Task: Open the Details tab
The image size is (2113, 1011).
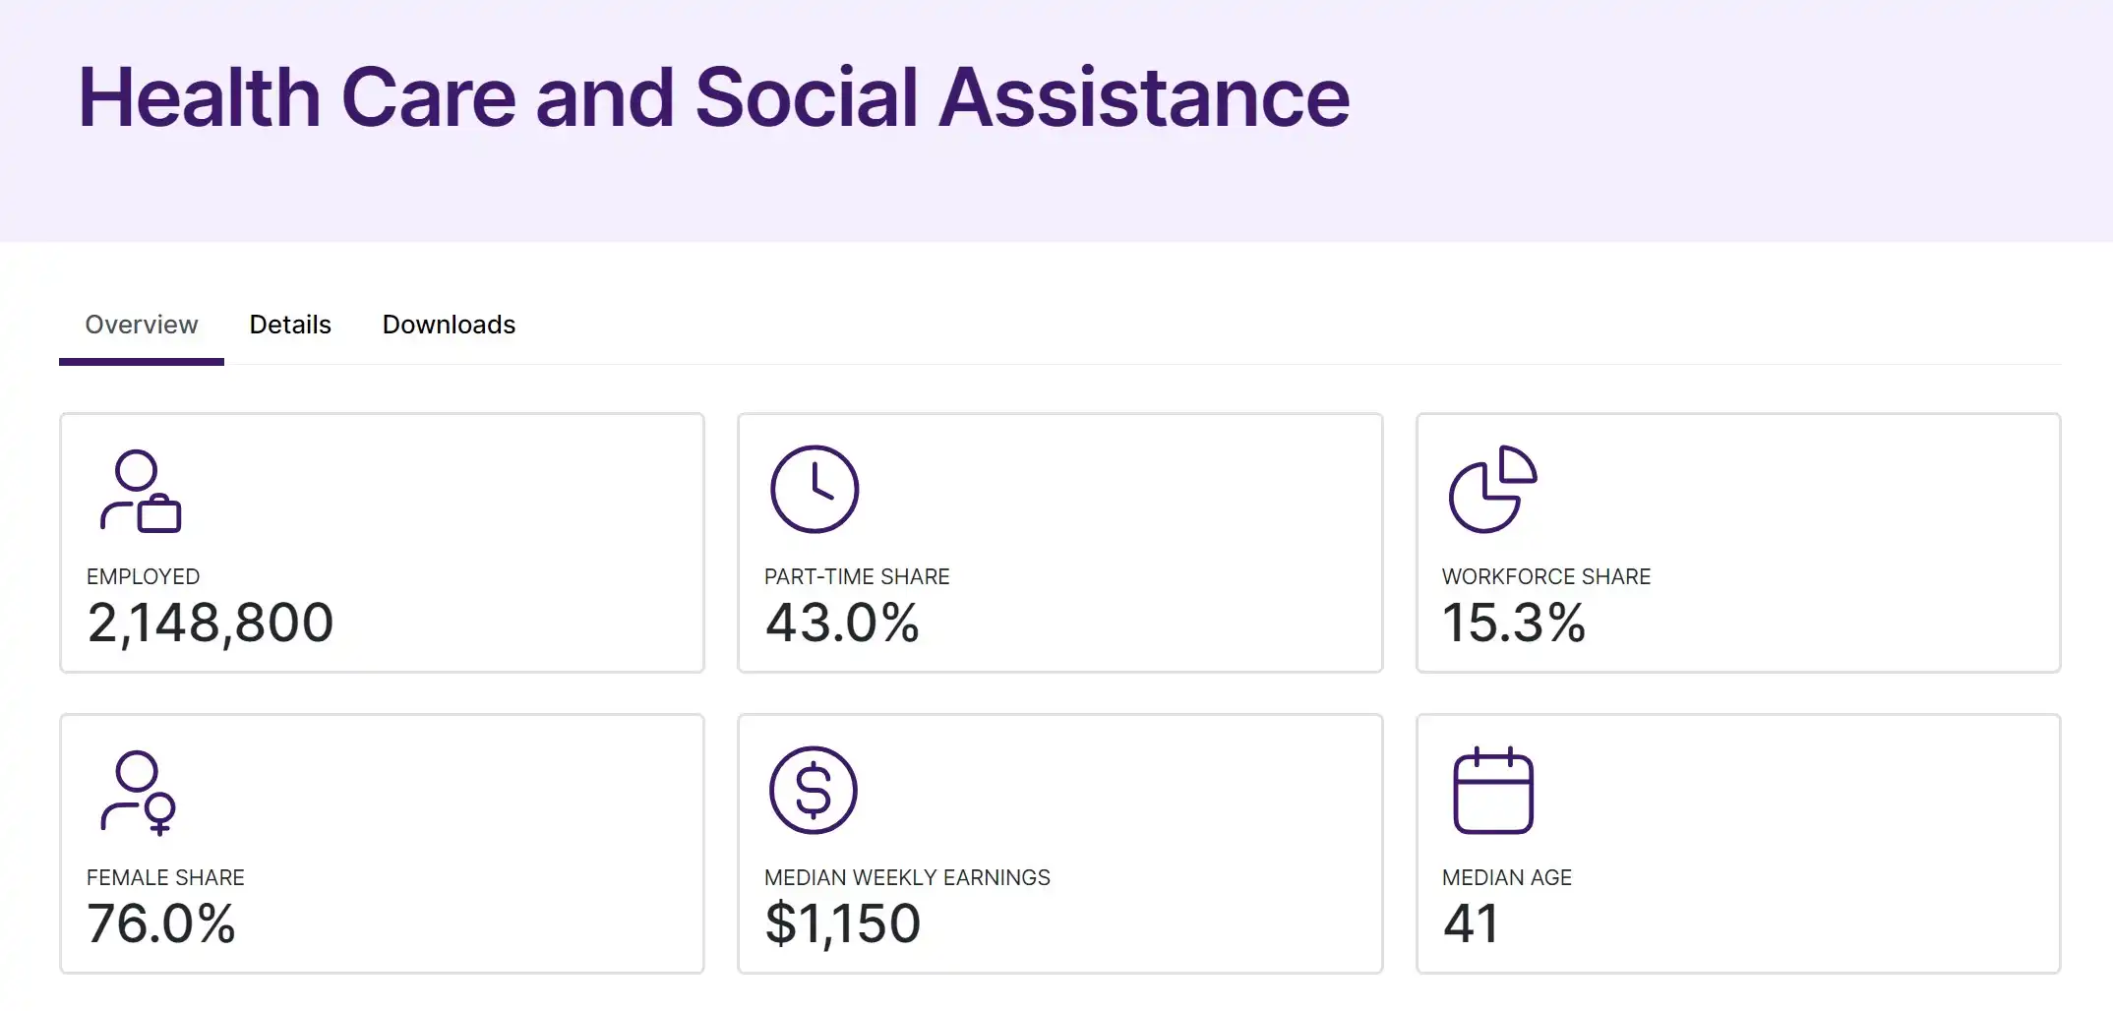Action: 290,325
